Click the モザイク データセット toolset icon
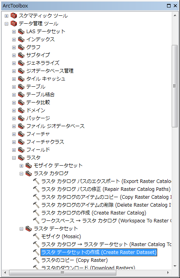 (29, 166)
